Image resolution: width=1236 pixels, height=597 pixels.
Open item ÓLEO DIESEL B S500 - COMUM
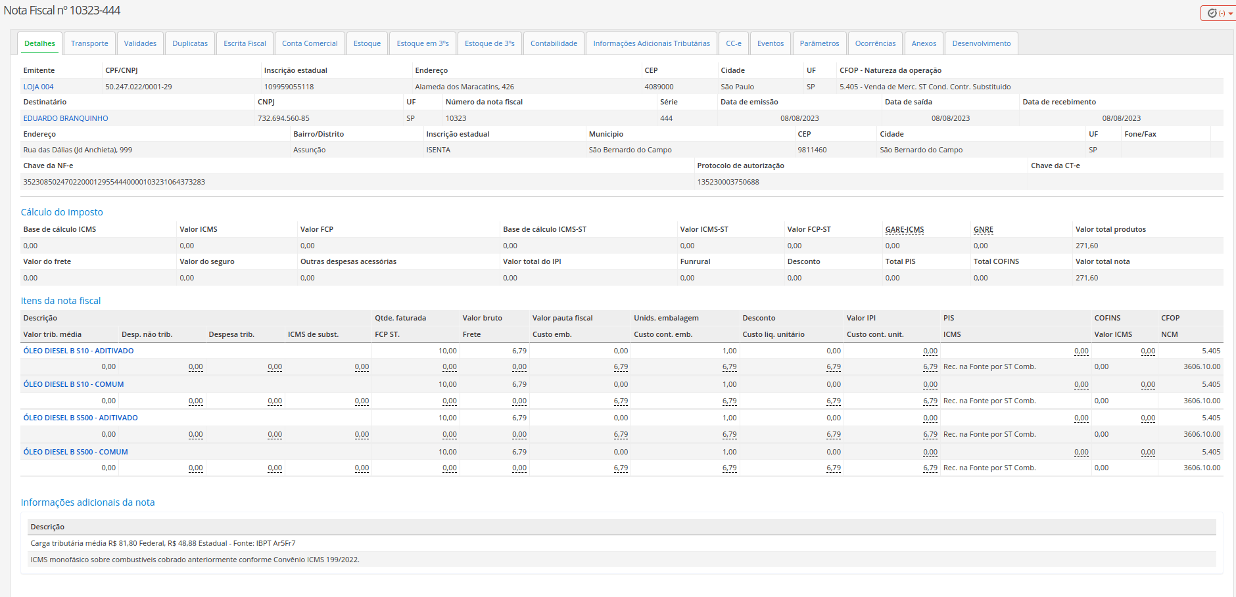[x=76, y=452]
